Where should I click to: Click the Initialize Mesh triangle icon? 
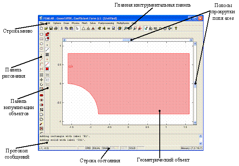coord(83,28)
